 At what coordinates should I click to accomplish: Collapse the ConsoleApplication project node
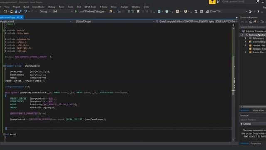tap(242, 35)
